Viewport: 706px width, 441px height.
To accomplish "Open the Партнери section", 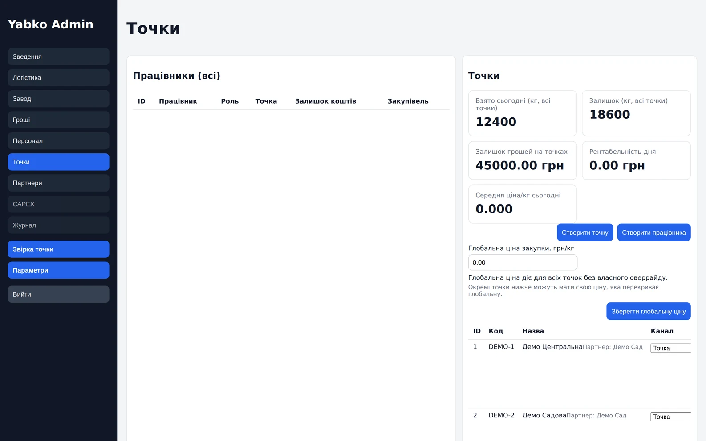I will (x=58, y=183).
